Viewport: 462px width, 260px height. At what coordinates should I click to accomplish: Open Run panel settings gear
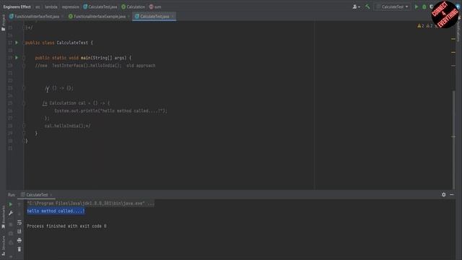pos(443,194)
